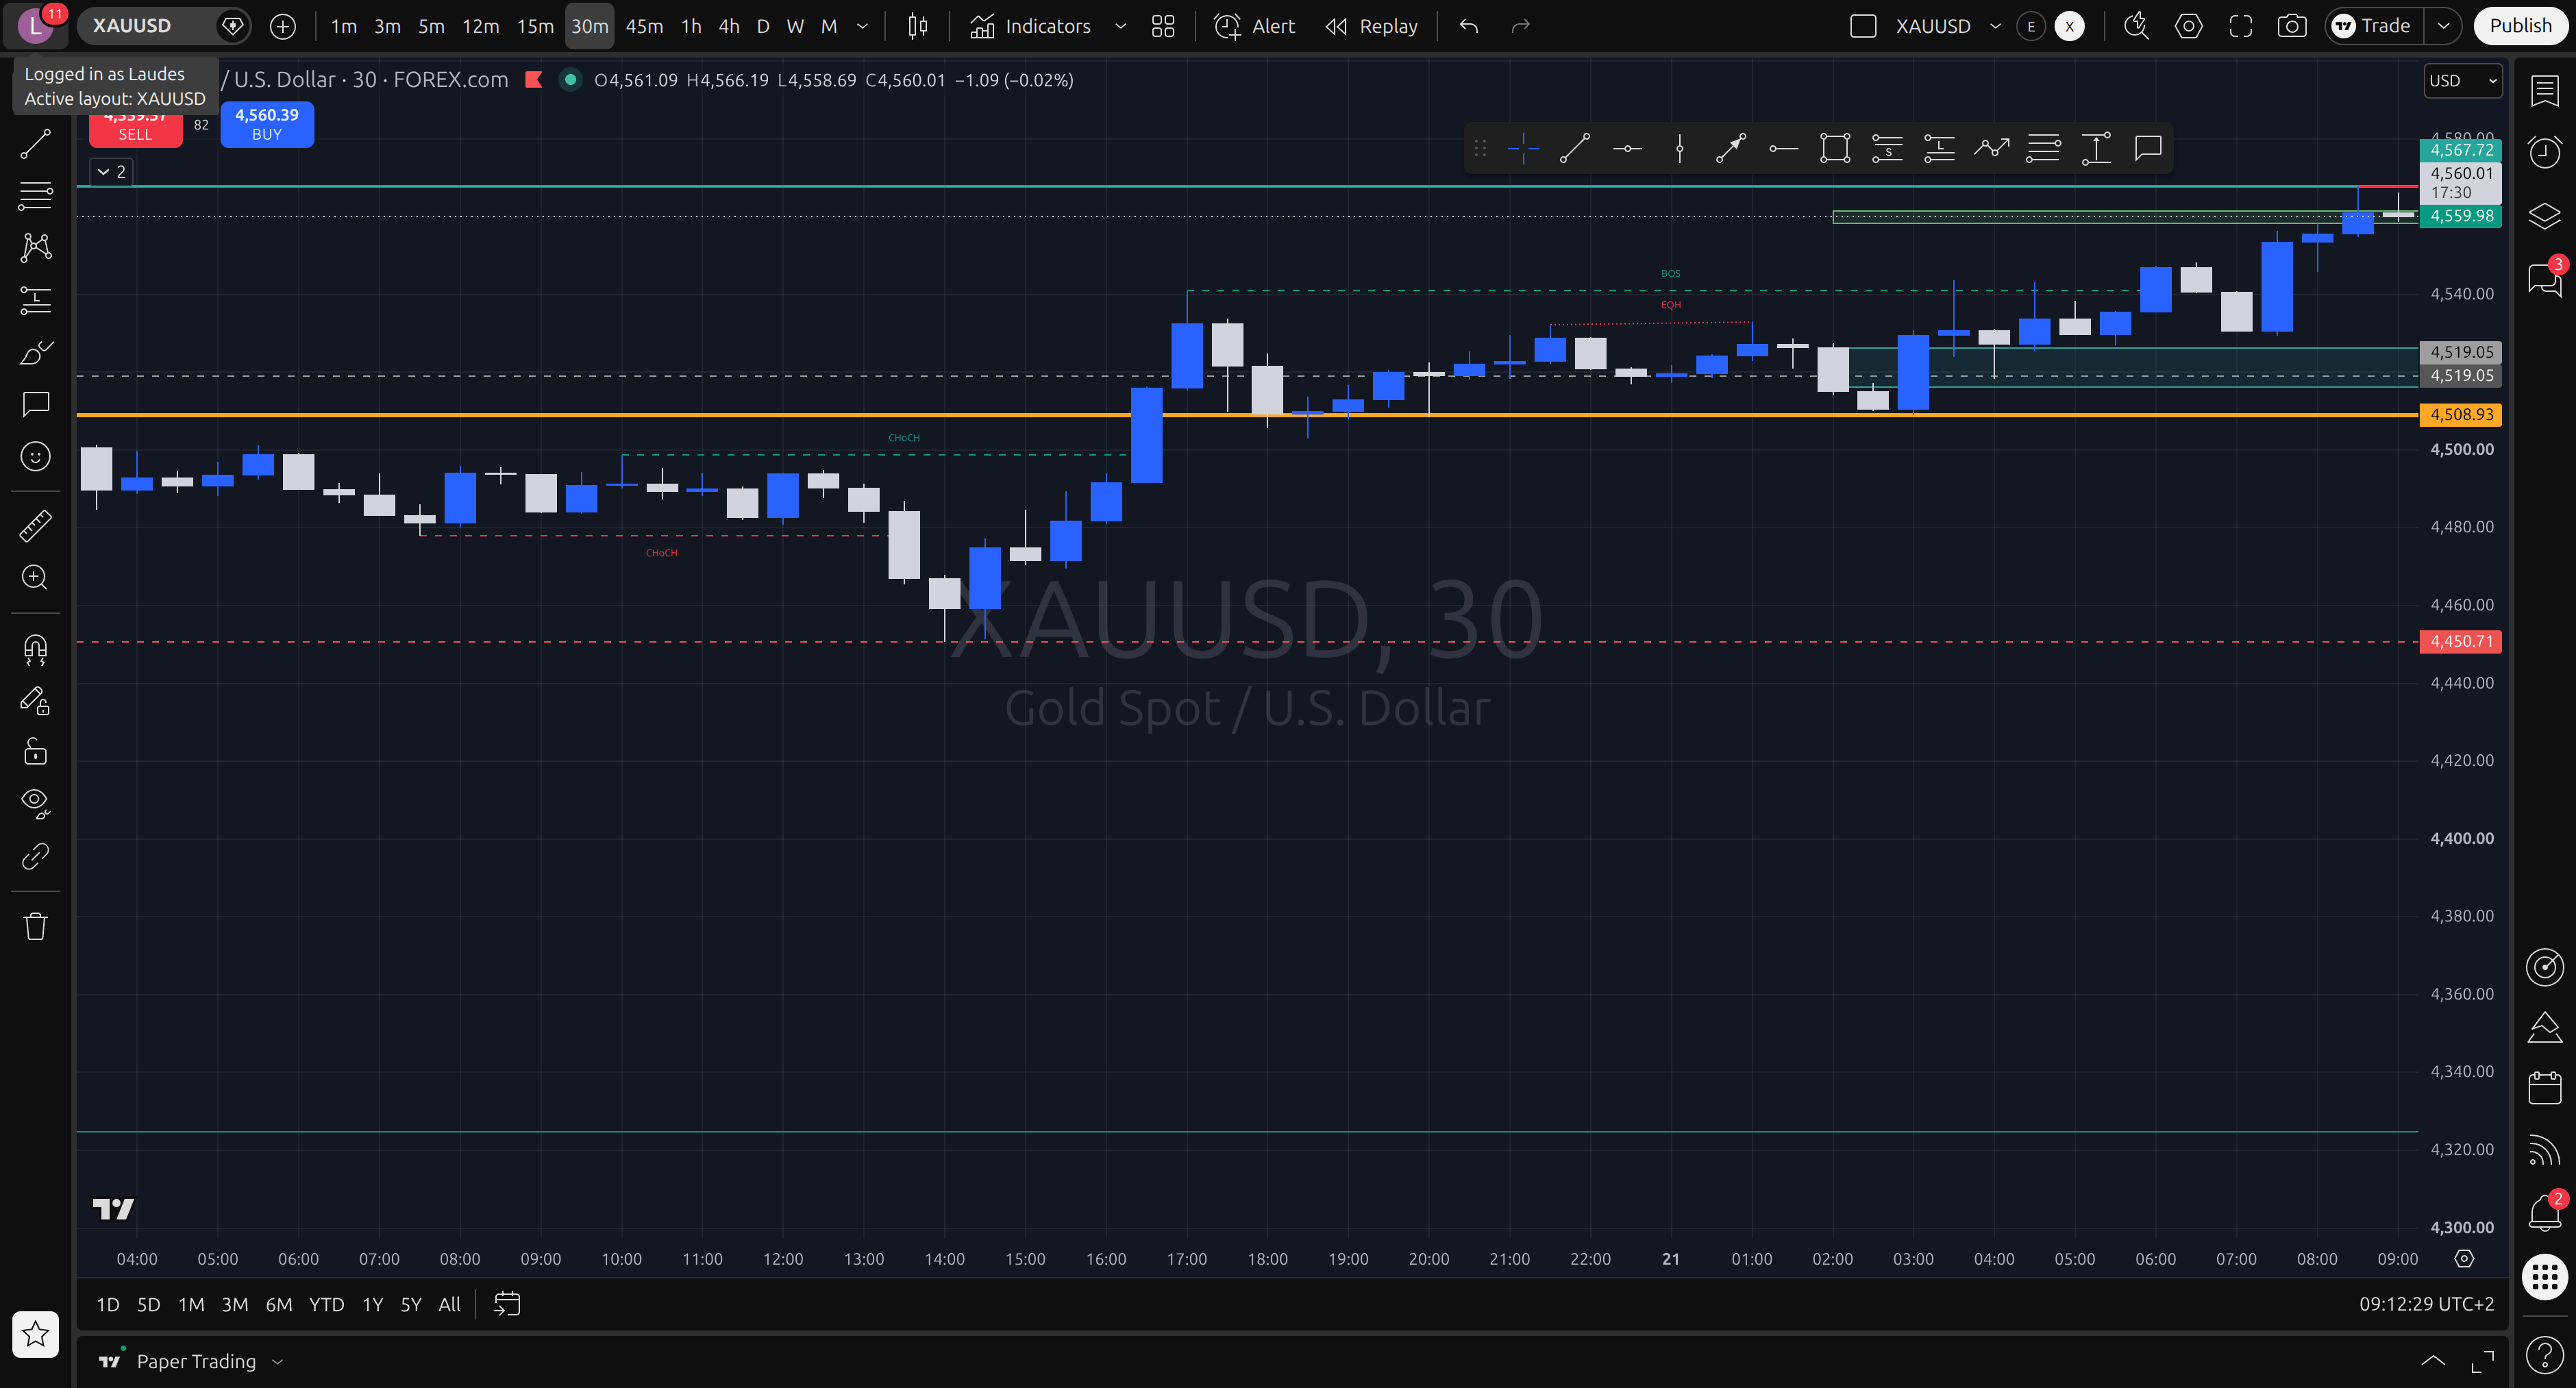Screen dimensions: 2576x1388
Task: Toggle stay in drawing mode
Action: click(36, 701)
